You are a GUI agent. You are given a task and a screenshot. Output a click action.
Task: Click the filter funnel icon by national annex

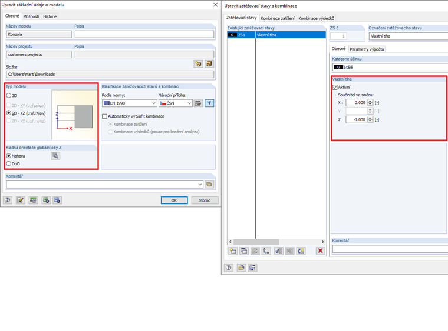(x=209, y=103)
